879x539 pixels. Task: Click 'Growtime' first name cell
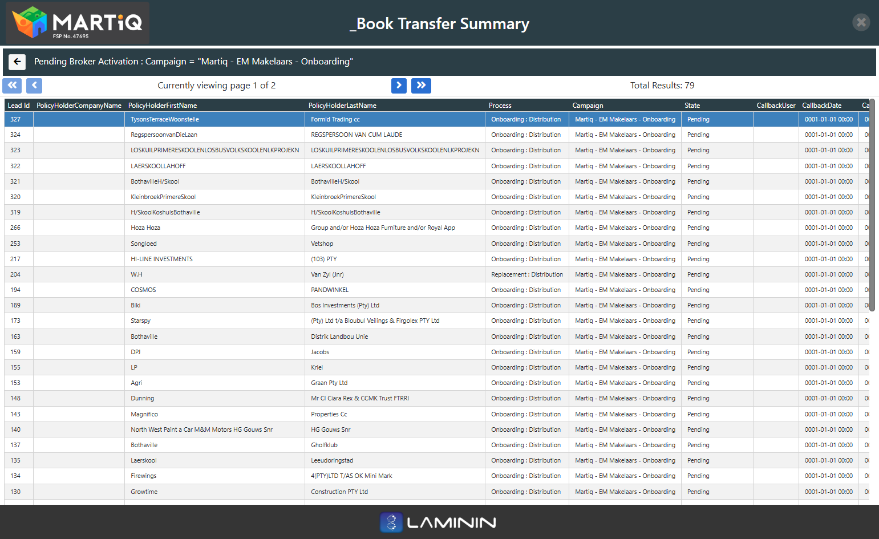tap(215, 492)
